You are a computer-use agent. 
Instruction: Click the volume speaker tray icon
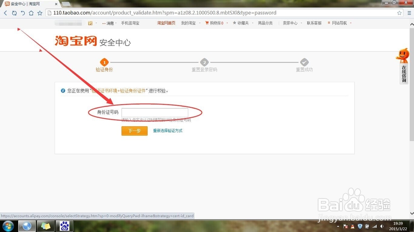click(382, 226)
